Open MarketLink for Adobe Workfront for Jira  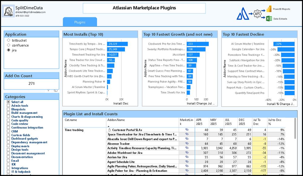point(186,153)
